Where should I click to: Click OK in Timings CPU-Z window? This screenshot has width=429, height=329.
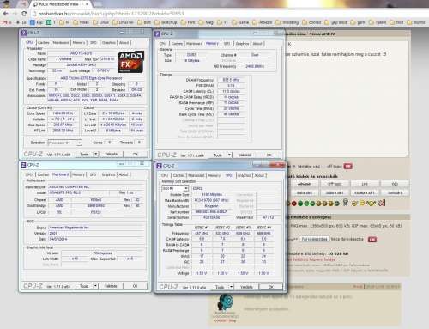pyautogui.click(x=269, y=155)
